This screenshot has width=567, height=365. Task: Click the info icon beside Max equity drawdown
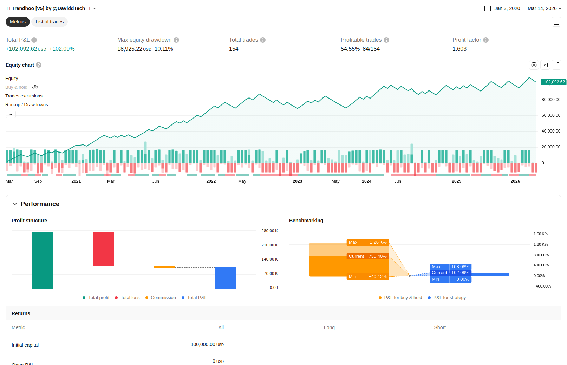[176, 40]
